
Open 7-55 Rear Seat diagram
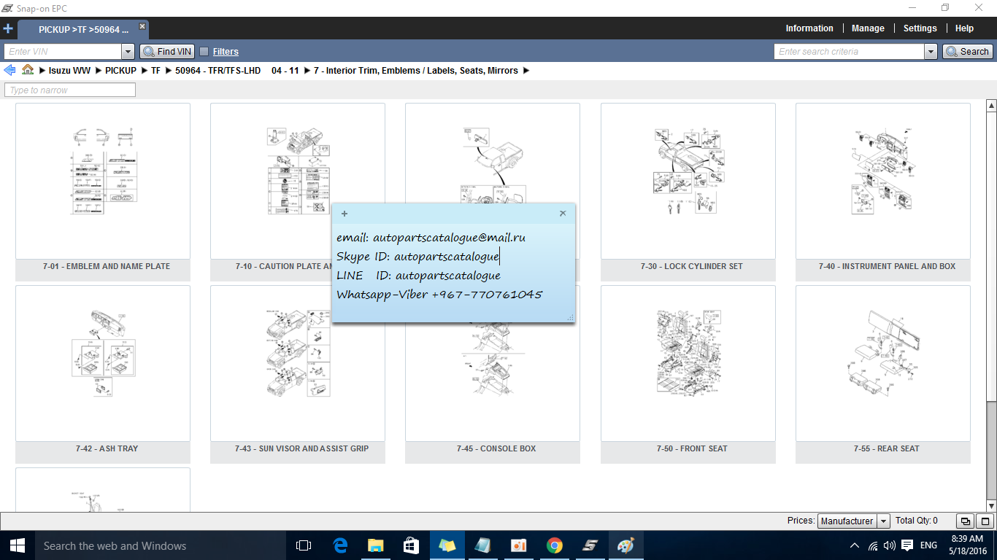(x=883, y=374)
